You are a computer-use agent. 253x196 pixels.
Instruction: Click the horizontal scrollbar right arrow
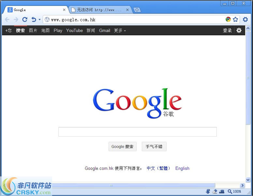click(x=242, y=185)
